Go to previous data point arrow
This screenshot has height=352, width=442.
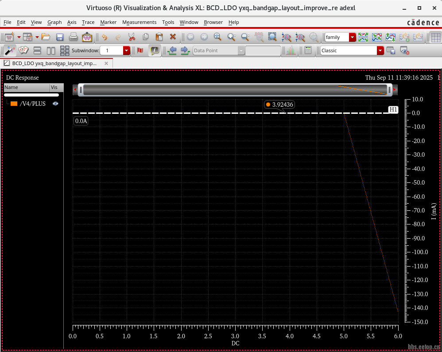172,50
